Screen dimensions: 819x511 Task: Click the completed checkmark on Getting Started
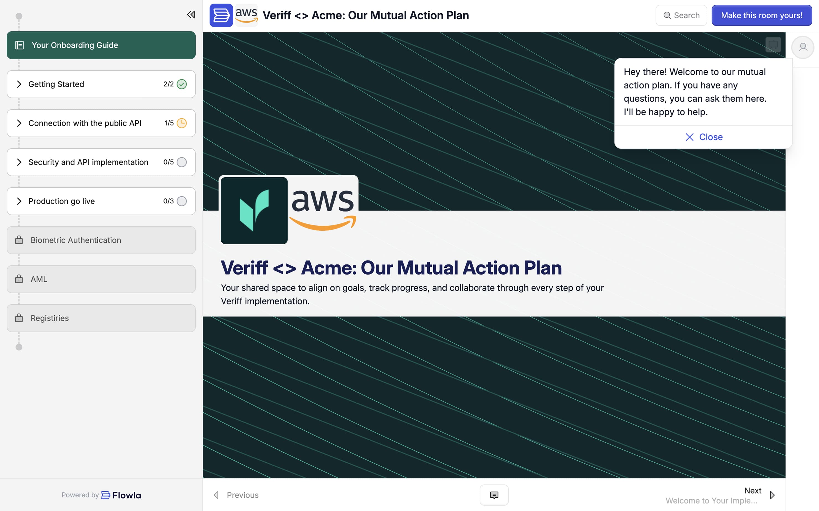pos(182,84)
